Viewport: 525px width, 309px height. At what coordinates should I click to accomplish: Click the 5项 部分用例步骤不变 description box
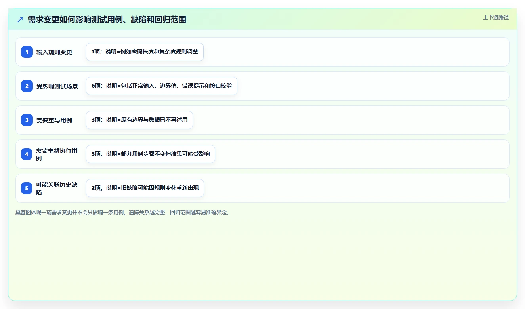tap(151, 154)
